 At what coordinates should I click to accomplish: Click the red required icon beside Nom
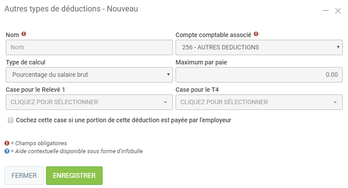(x=24, y=34)
